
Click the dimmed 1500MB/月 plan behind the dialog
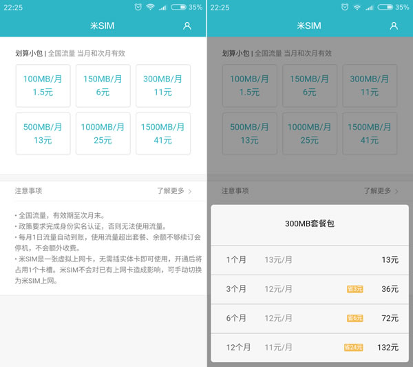click(x=370, y=134)
